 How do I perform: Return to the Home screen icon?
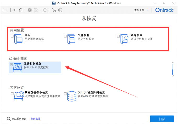pos(21,10)
